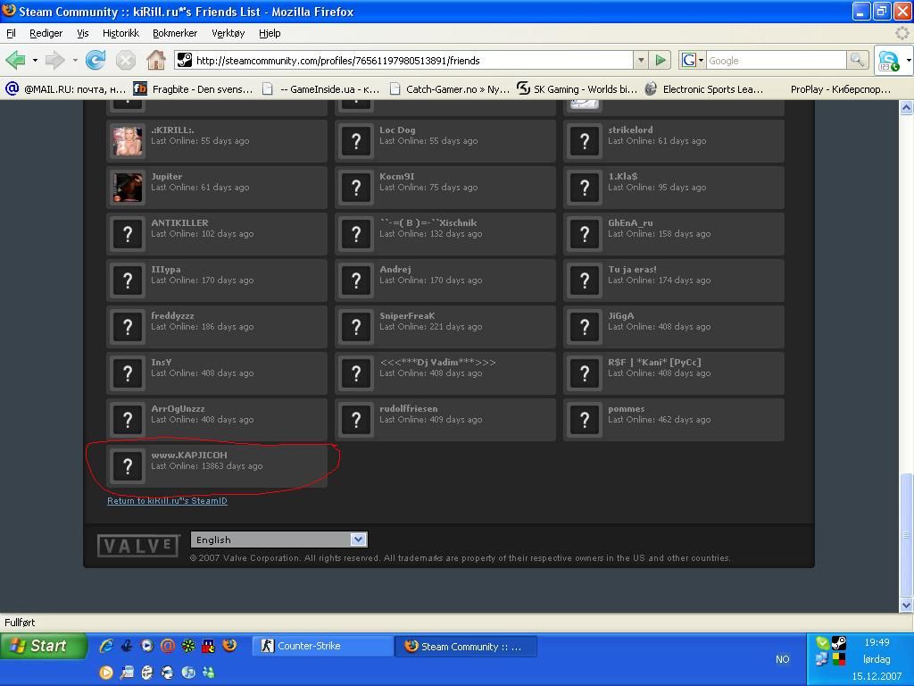Reload the page with the Refresh icon

[x=96, y=60]
